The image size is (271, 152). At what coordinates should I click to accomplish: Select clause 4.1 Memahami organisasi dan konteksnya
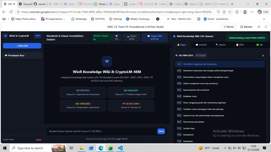pos(220,64)
